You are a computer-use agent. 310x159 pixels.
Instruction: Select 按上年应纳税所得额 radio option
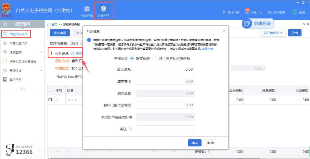click(155, 59)
